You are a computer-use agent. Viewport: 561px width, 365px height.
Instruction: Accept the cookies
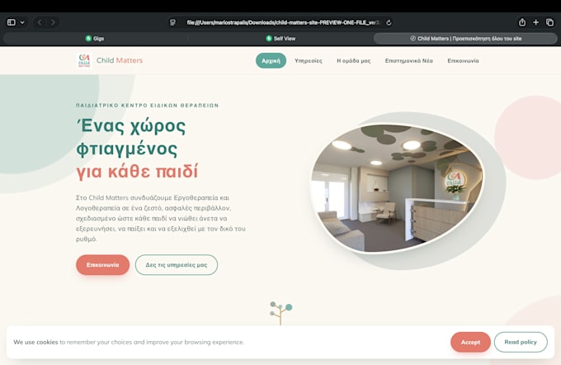coord(470,342)
